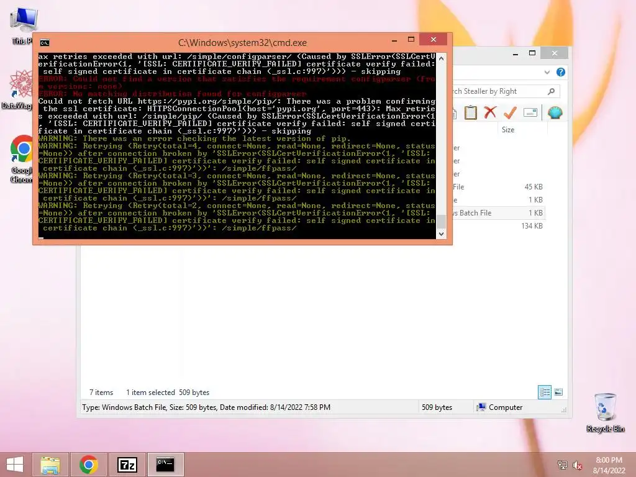Open Classic Shell settings shell icon
636x477 pixels.
555,112
